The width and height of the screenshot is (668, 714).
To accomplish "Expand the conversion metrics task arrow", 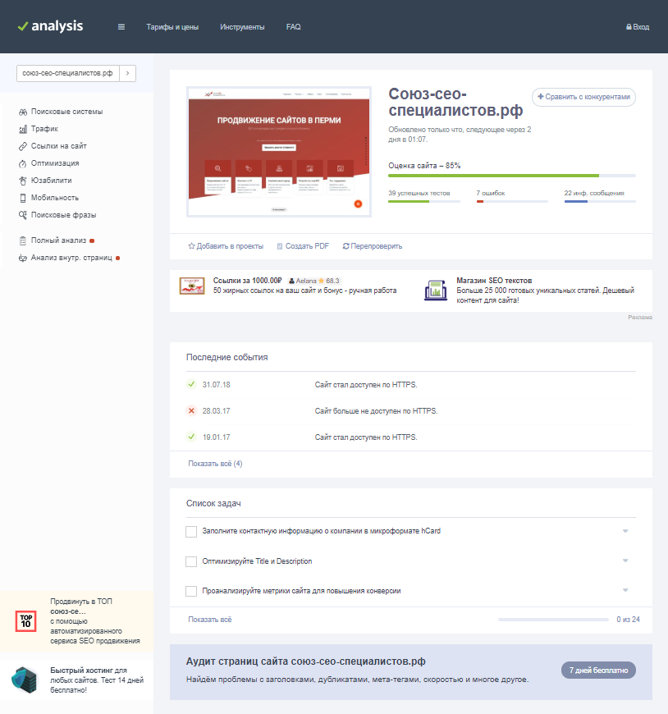I will point(625,590).
